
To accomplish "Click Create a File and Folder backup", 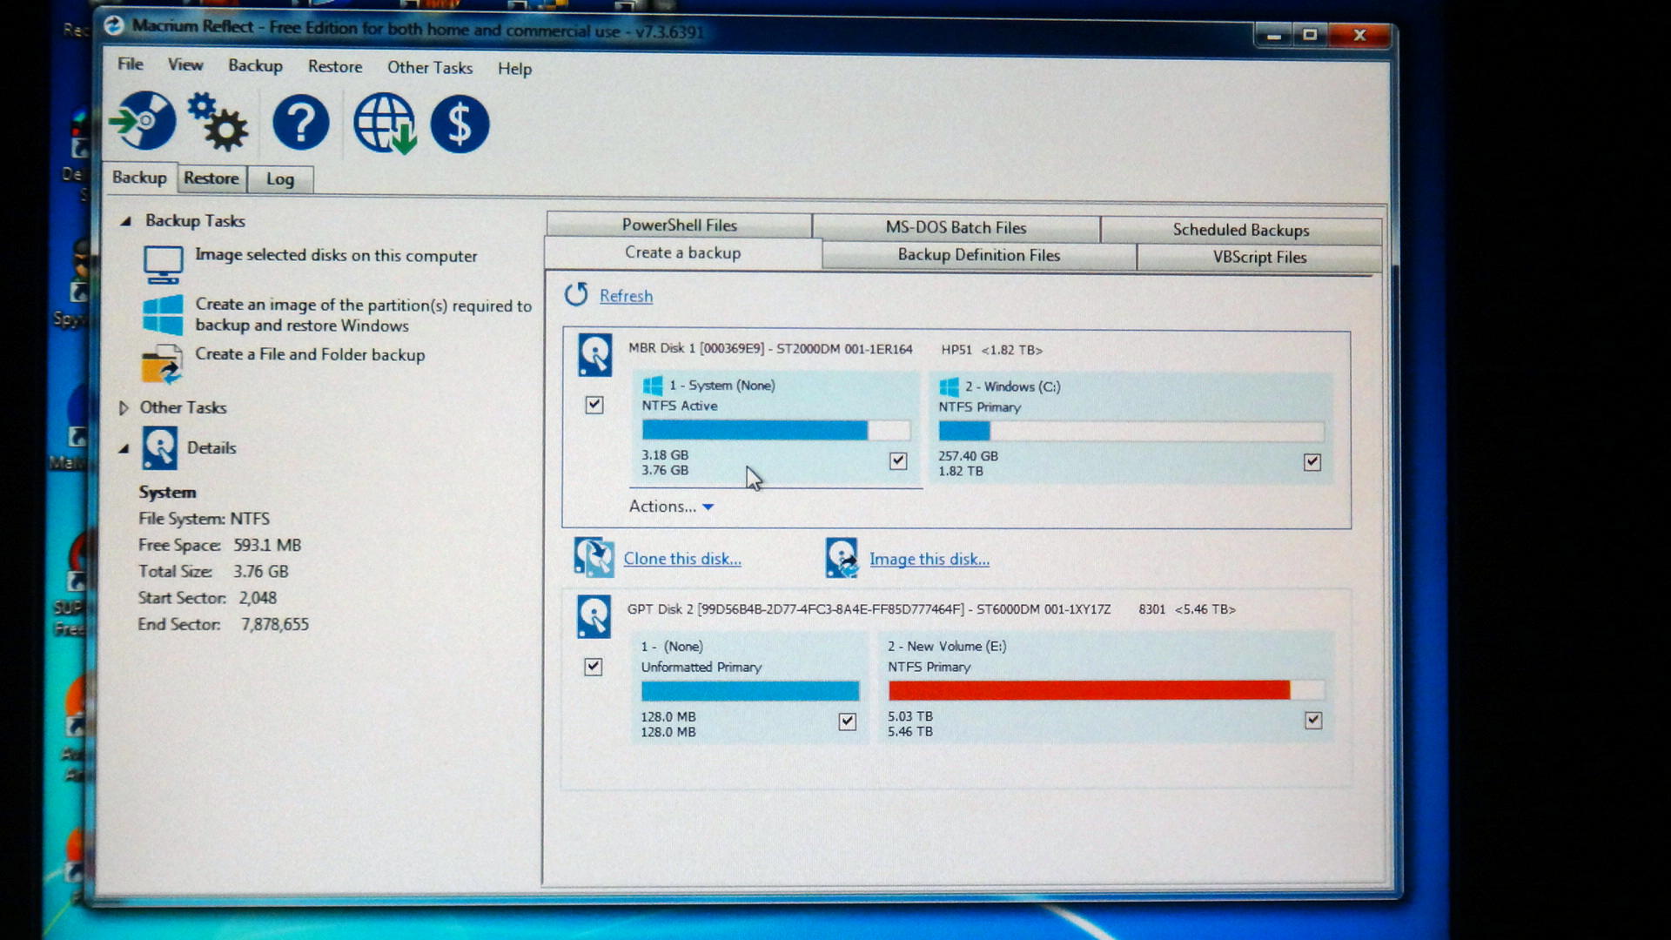I will pyautogui.click(x=310, y=354).
